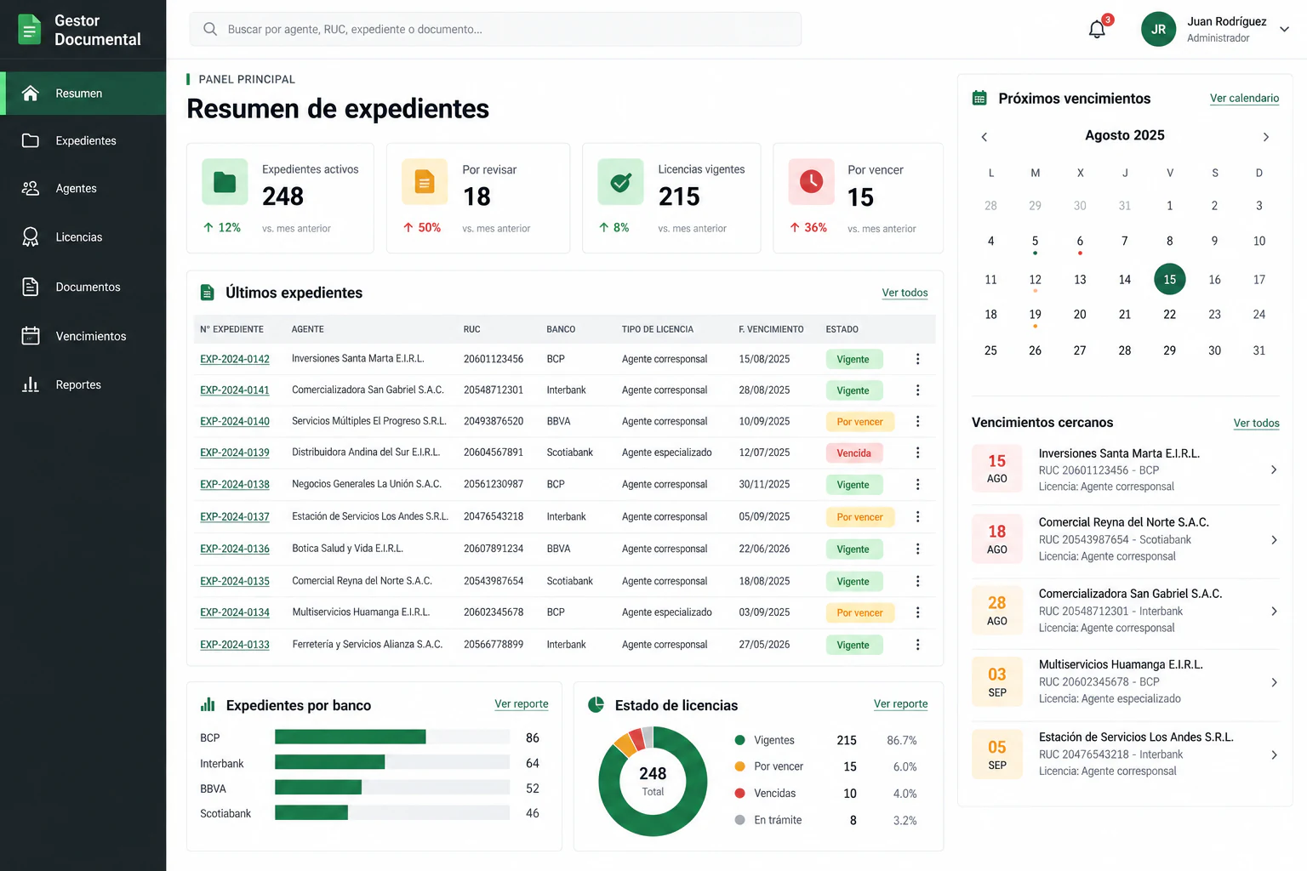Open Multiservicios Huamanga vencimiento chevron
1307x871 pixels.
(1274, 682)
